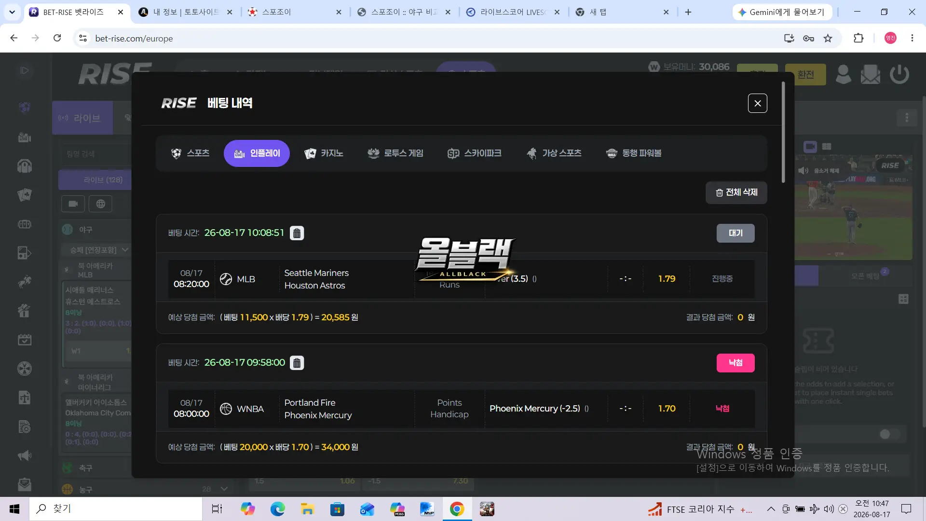Viewport: 926px width, 521px height.
Task: Open the 카지노 tab
Action: tap(324, 153)
